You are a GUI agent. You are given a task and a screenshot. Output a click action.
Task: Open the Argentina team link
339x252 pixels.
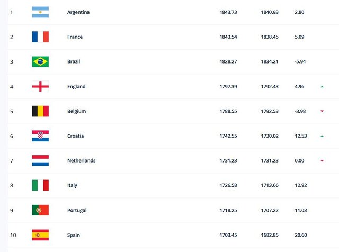coord(78,12)
